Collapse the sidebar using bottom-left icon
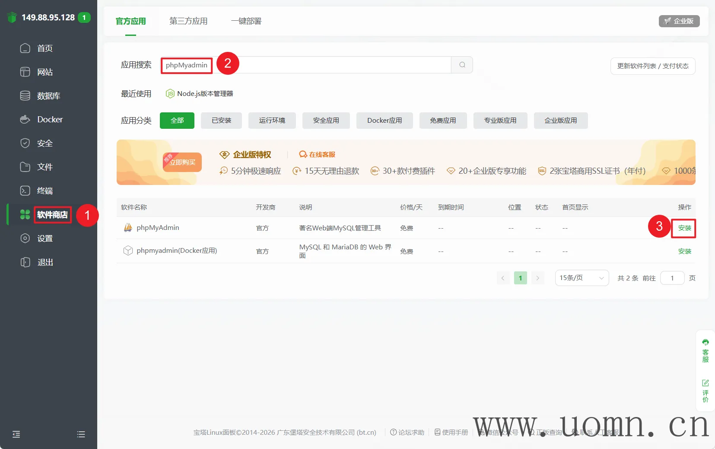This screenshot has height=449, width=715. [x=16, y=434]
